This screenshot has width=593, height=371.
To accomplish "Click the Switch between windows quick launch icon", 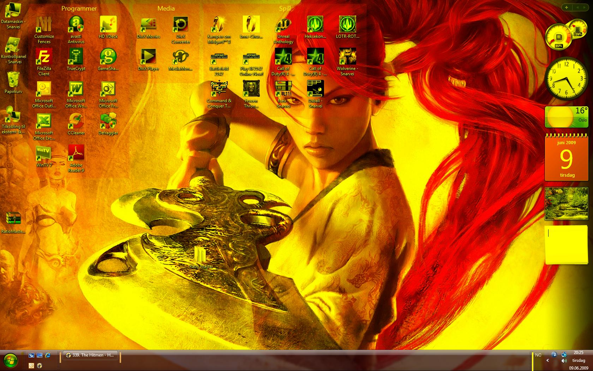I will point(31,355).
